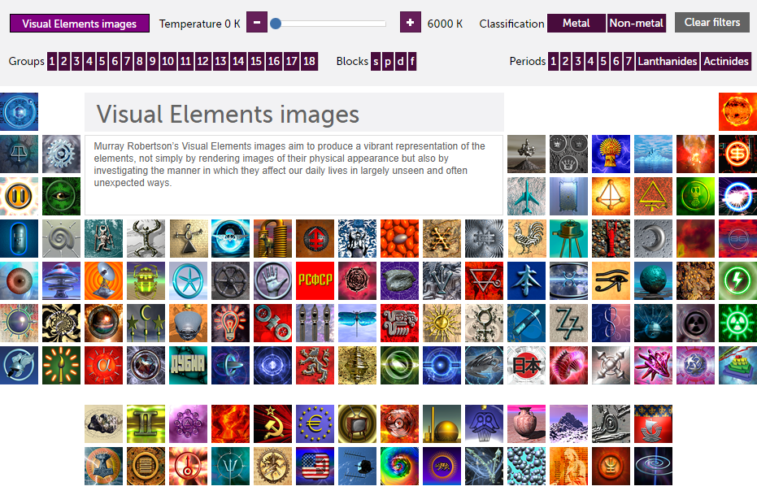Click the Clear filters button
757x495 pixels.
pyautogui.click(x=712, y=22)
